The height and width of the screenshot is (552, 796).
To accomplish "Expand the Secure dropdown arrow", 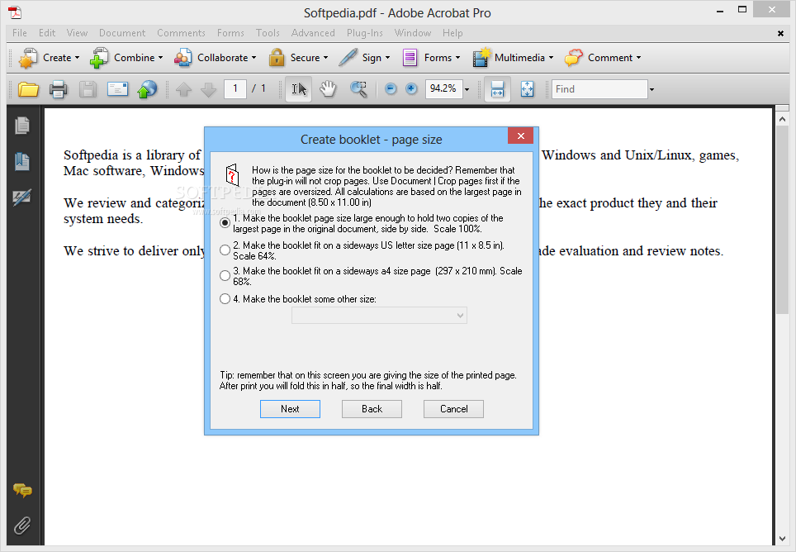I will click(325, 58).
